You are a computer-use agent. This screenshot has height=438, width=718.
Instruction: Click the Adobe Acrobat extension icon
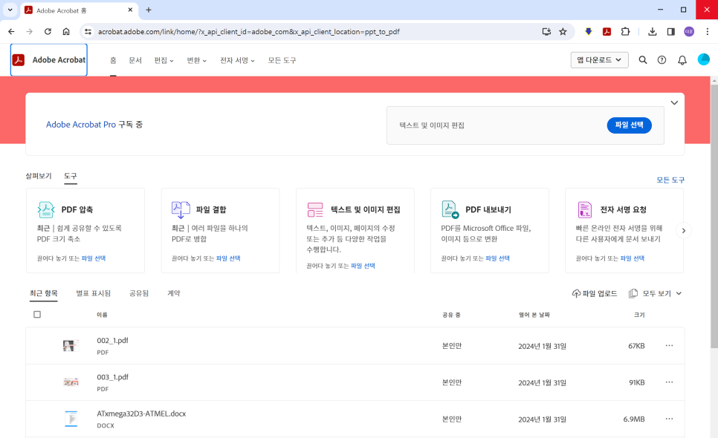coord(607,31)
